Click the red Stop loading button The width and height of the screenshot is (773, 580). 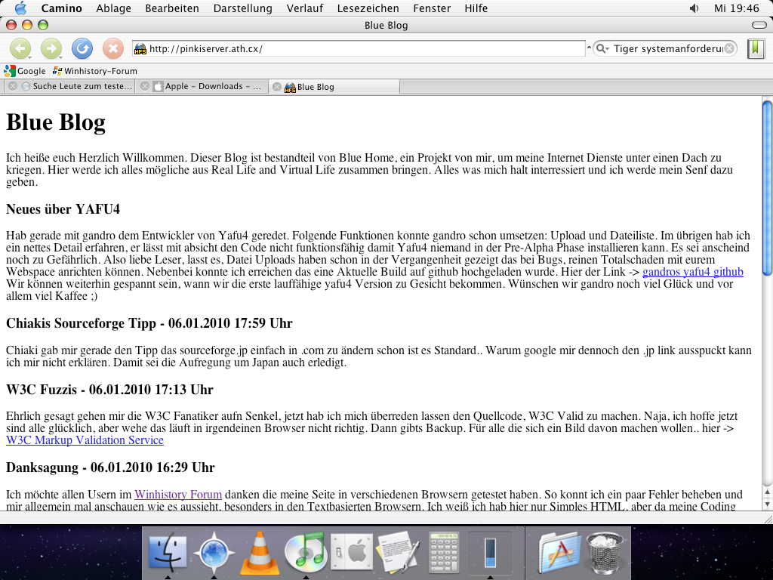(x=112, y=48)
